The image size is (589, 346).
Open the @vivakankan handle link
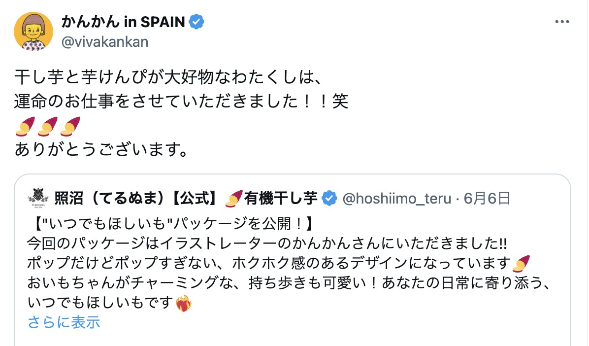(x=104, y=42)
